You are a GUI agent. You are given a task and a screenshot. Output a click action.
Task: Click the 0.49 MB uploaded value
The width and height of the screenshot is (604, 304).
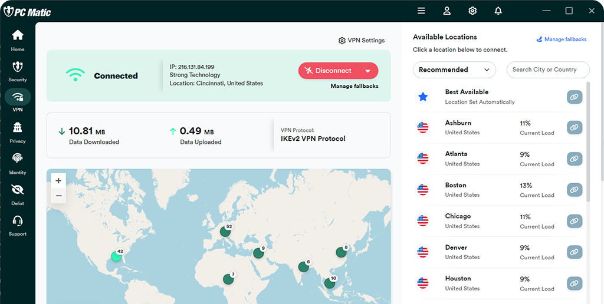196,131
